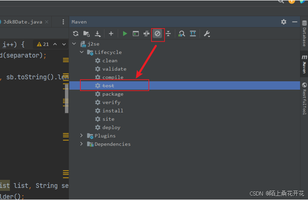This screenshot has height=200, width=308.
Task: Select the Maven side tab
Action: (x=304, y=64)
